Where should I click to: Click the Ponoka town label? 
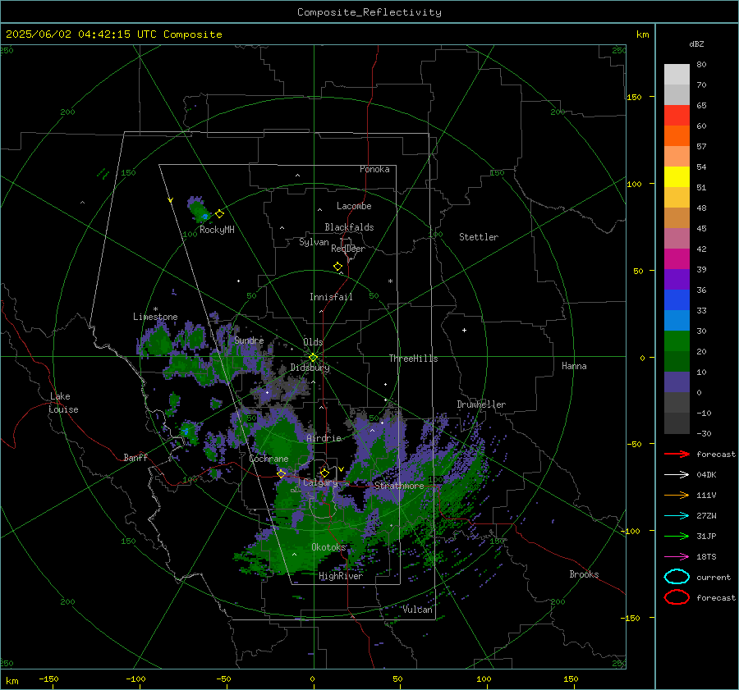pos(374,169)
